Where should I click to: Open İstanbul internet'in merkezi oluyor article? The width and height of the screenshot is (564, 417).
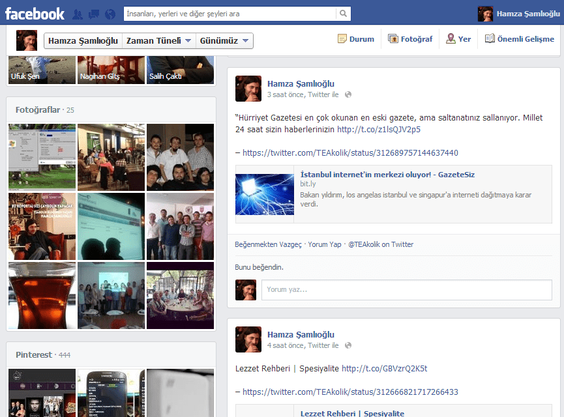click(x=387, y=175)
